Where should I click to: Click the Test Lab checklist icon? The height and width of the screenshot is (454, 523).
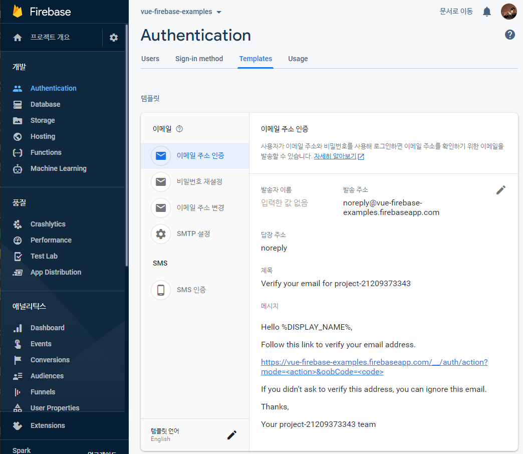pos(18,256)
